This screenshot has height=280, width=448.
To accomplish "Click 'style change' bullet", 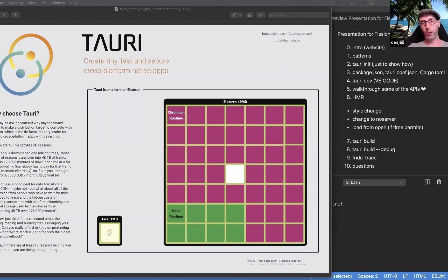I will tap(367, 111).
